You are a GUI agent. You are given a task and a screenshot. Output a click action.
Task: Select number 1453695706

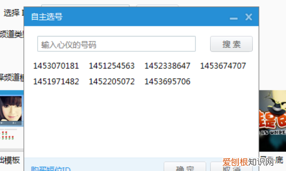click(167, 81)
